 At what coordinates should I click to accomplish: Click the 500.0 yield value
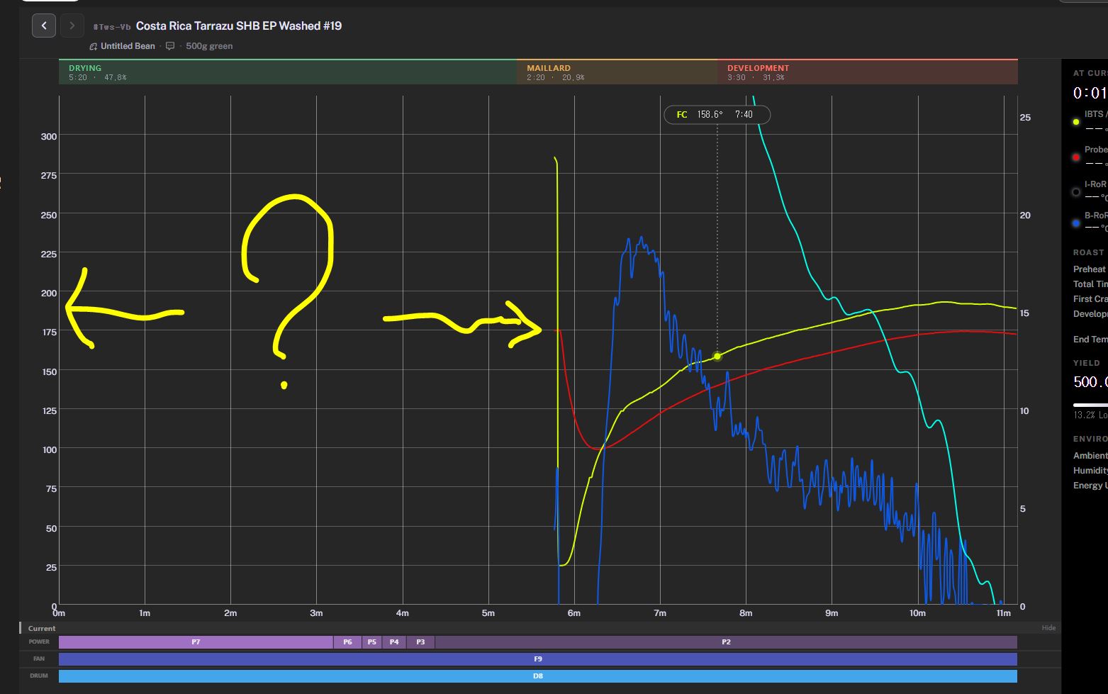click(1090, 382)
